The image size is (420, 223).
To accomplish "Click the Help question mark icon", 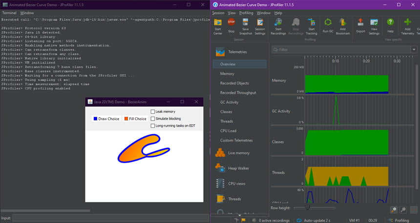I will (x=390, y=22).
